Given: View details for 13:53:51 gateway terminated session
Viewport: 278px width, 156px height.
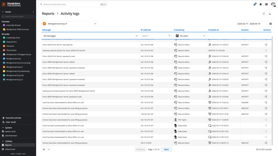Looking at the screenshot, I should [266, 91].
